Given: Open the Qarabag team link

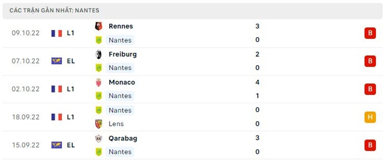Looking at the screenshot, I should pyautogui.click(x=123, y=138).
